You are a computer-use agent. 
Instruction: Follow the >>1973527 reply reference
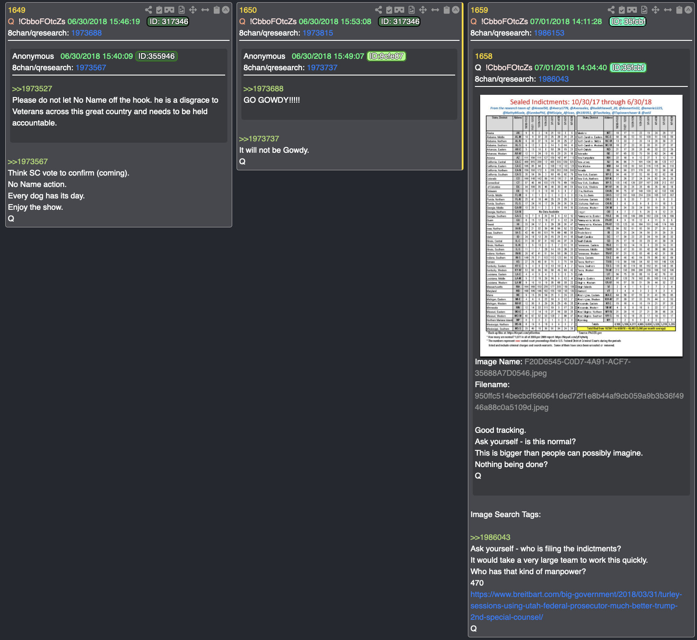pos(32,89)
